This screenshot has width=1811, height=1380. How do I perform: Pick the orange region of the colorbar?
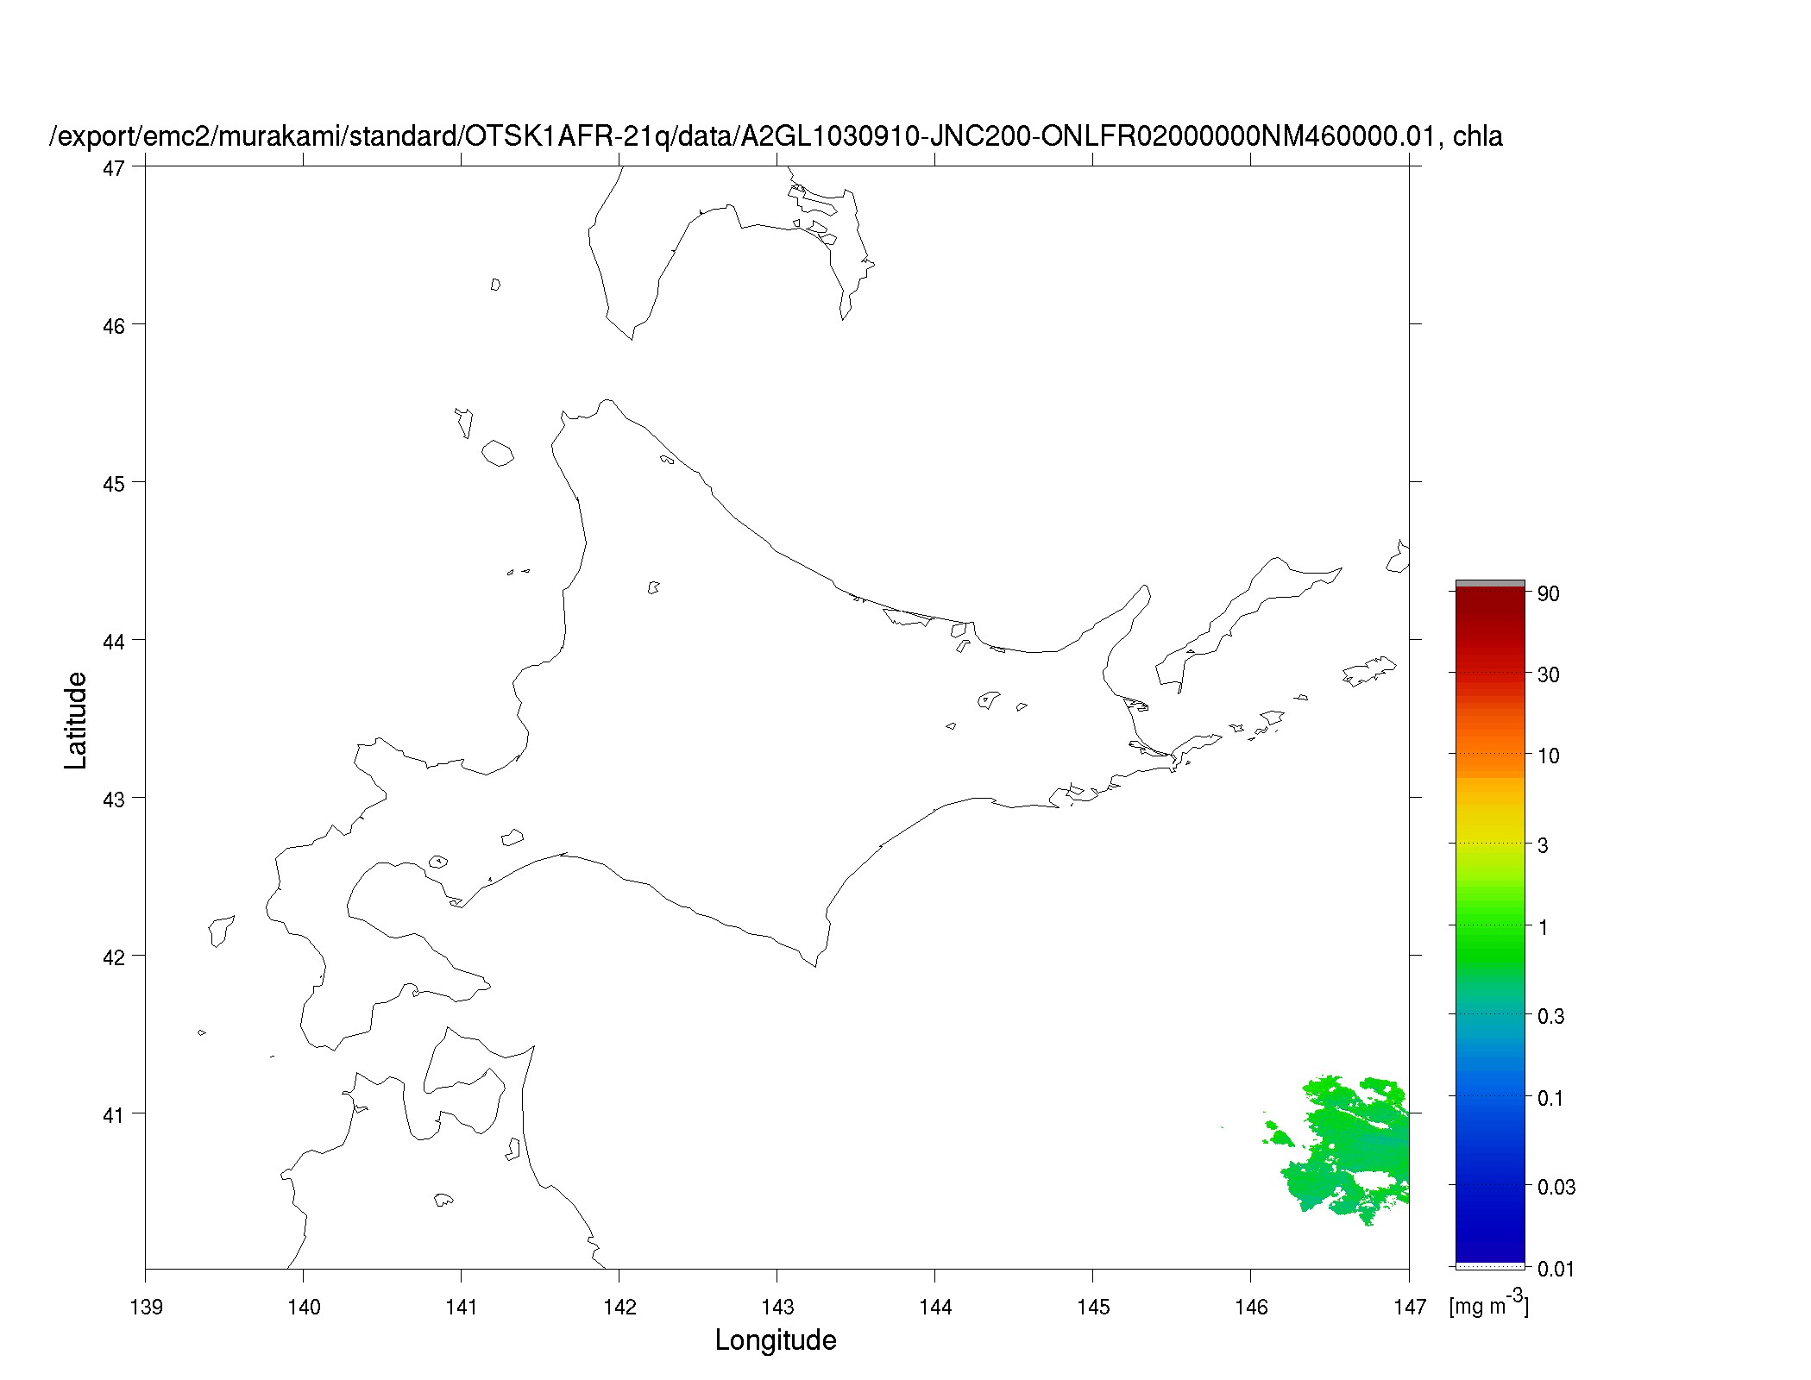1490,742
